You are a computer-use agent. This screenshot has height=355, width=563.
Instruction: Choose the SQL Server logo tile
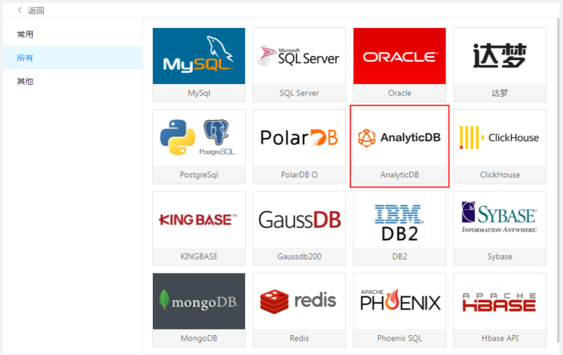(x=299, y=56)
